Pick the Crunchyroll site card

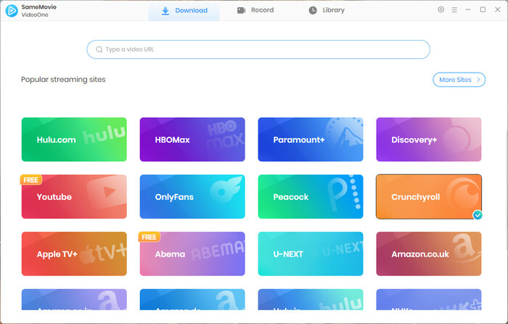tap(429, 197)
